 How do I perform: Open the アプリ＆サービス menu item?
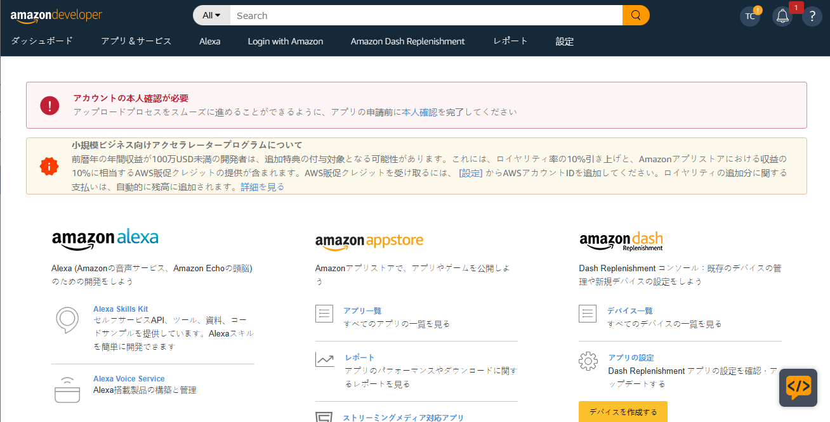[x=136, y=41]
